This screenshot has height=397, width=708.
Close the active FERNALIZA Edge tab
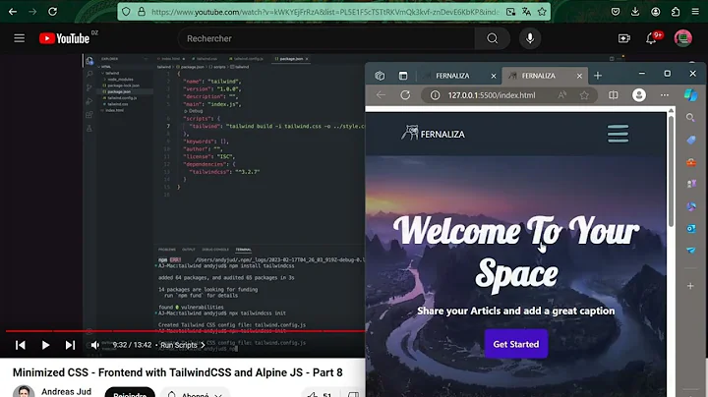click(x=579, y=76)
